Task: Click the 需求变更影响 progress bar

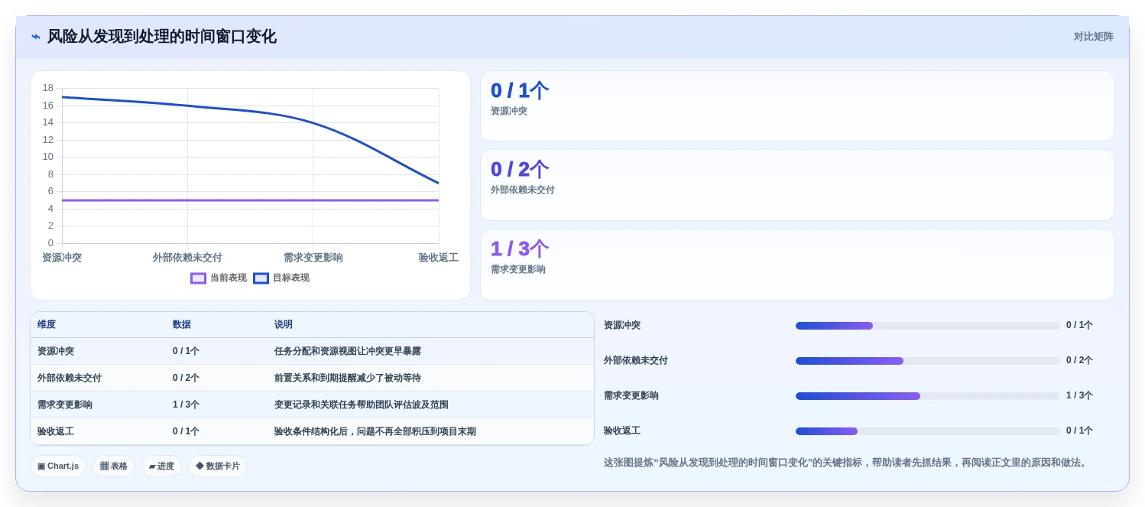Action: pos(928,396)
